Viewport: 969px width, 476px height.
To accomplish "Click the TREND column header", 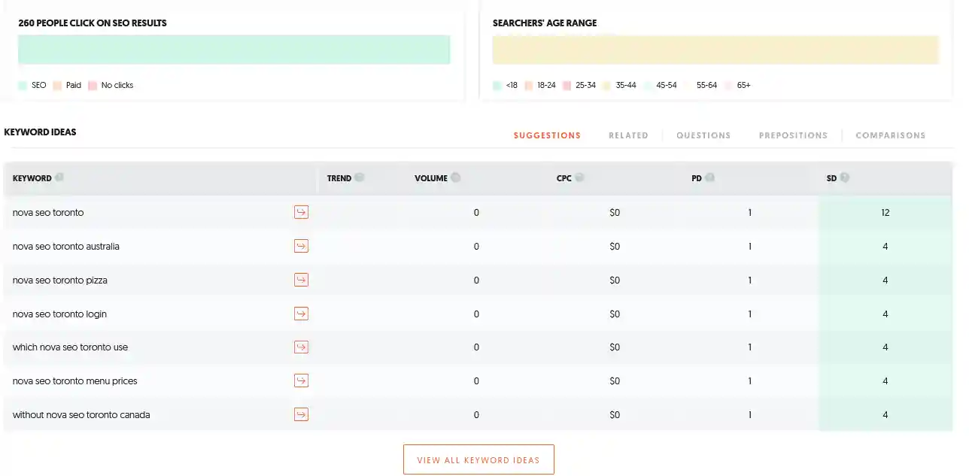I will point(339,178).
